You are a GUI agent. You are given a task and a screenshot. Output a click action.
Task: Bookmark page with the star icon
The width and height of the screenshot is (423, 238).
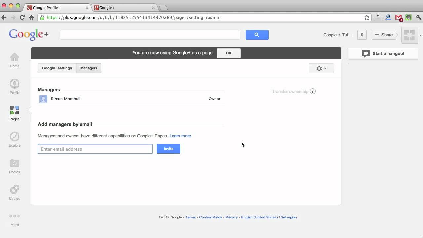[367, 18]
